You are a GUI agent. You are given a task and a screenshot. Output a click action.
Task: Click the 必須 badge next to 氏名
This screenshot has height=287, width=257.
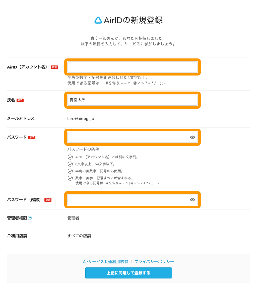click(x=20, y=100)
